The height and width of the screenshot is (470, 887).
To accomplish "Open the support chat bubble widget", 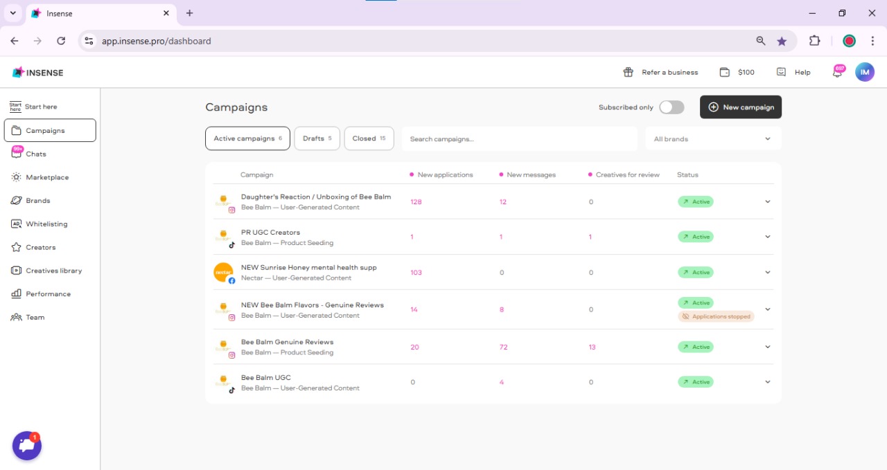I will [27, 446].
